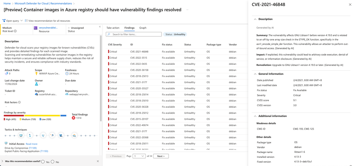Viewport: 354px width, 166px height.
Task: Open the CVE-2015-20107 finding row
Action: (177, 119)
